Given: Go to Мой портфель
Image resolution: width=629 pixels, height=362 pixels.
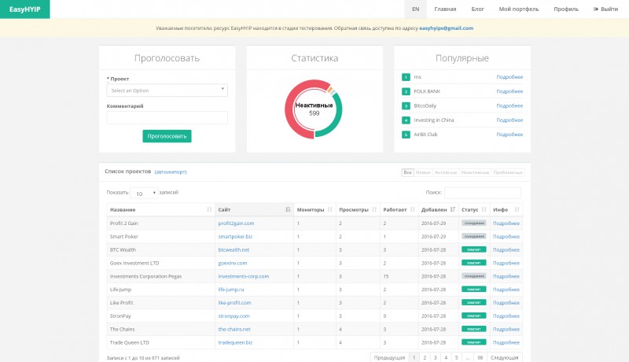Looking at the screenshot, I should 519,9.
